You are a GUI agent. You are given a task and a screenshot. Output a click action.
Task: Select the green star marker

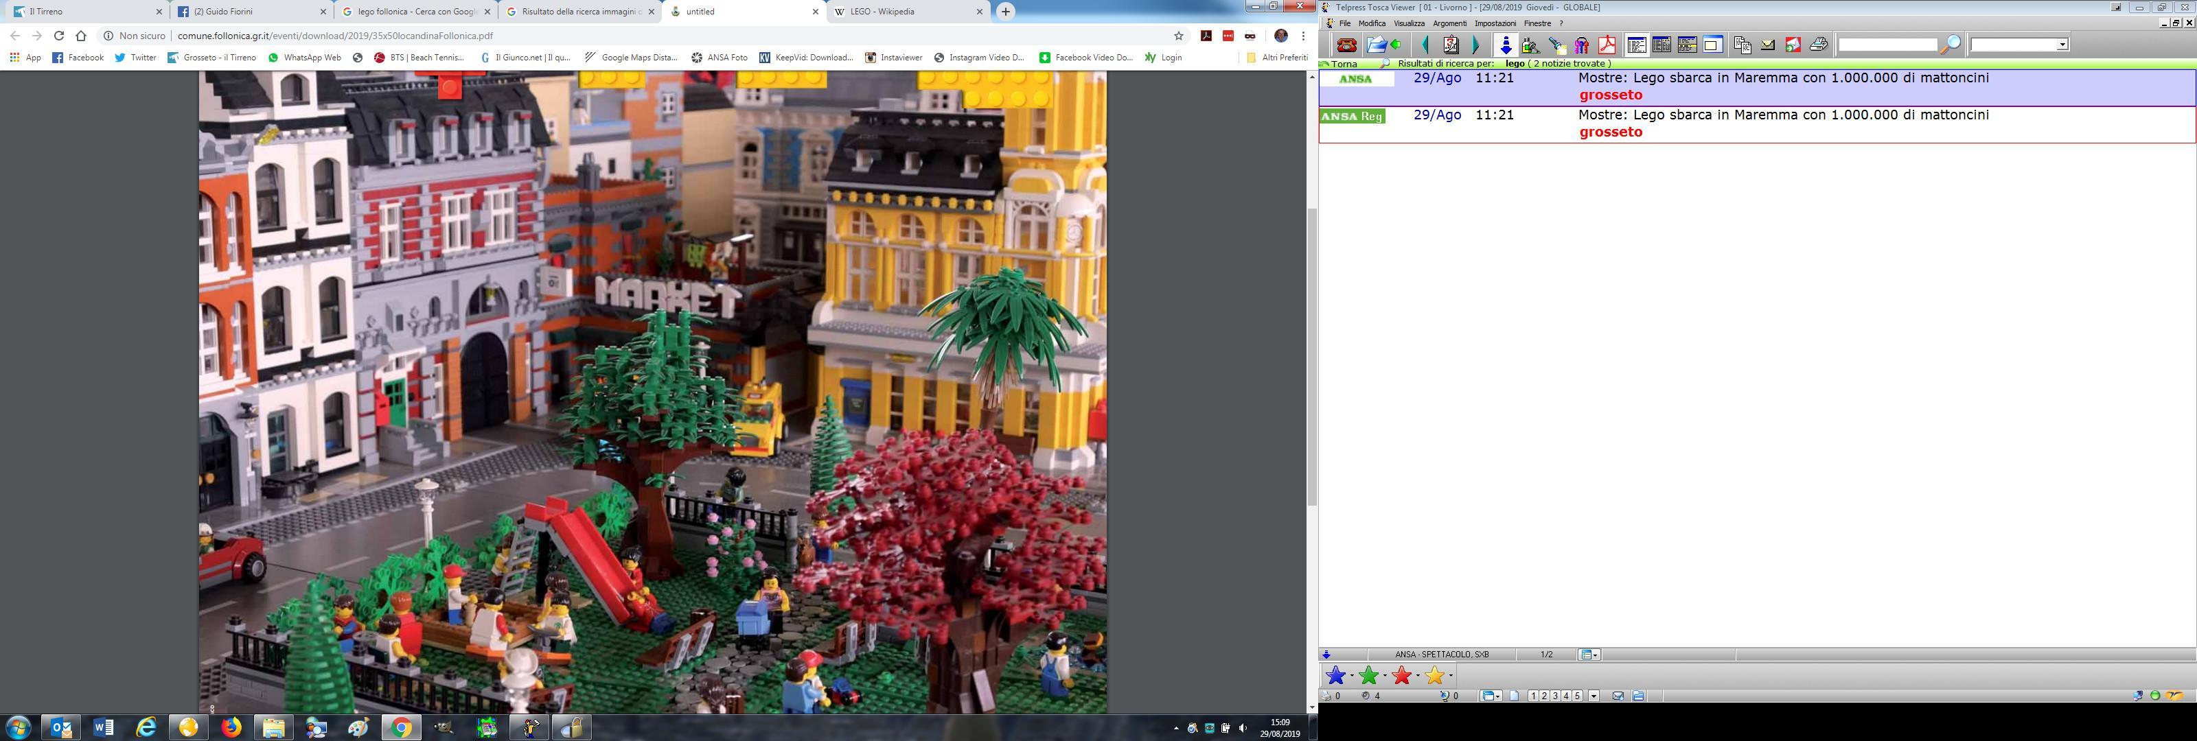tap(1369, 675)
